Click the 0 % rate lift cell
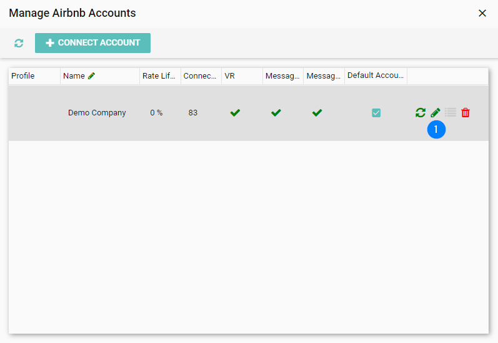Image resolution: width=498 pixels, height=343 pixels. coord(156,113)
